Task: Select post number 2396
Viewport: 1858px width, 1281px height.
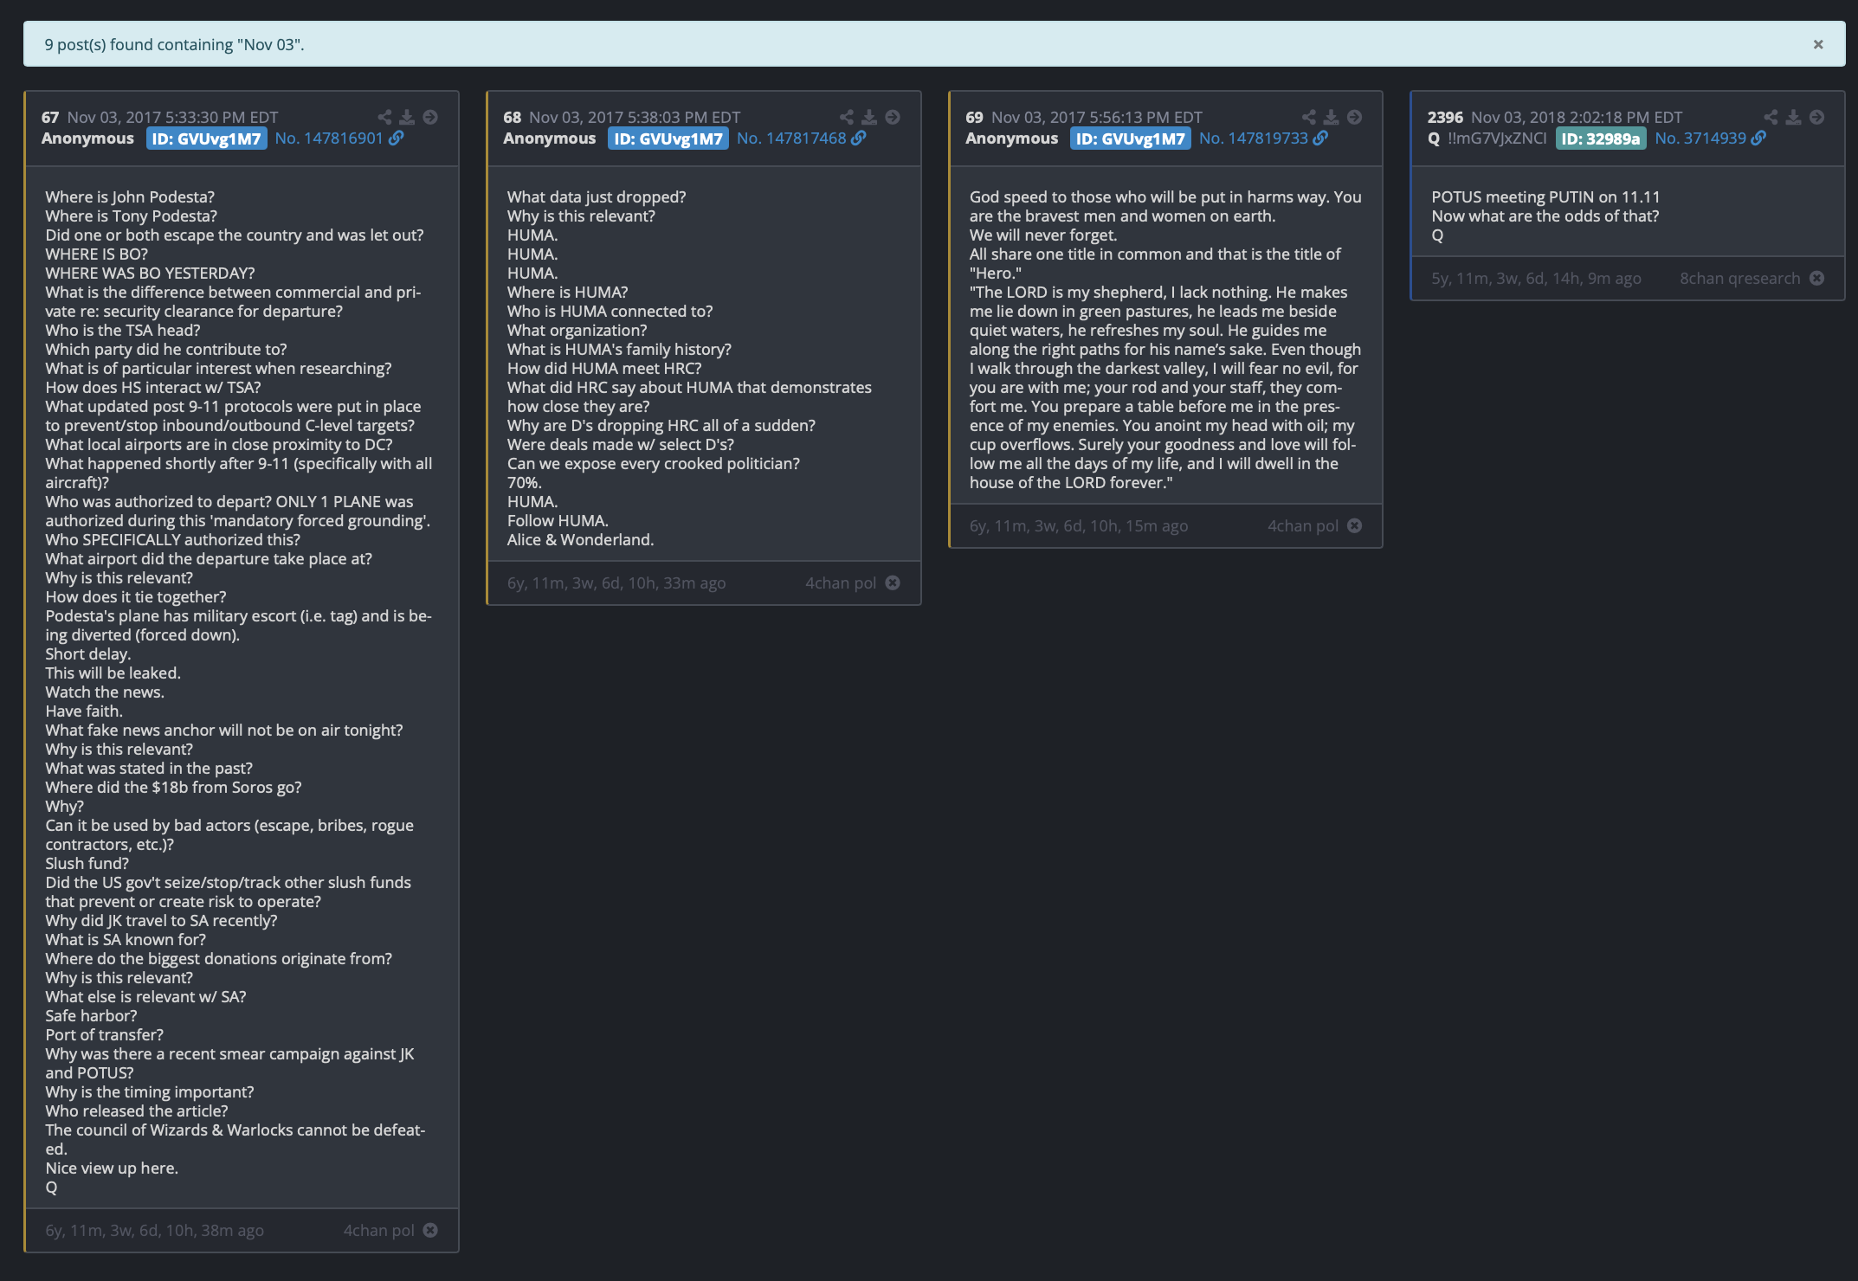Action: click(1445, 117)
